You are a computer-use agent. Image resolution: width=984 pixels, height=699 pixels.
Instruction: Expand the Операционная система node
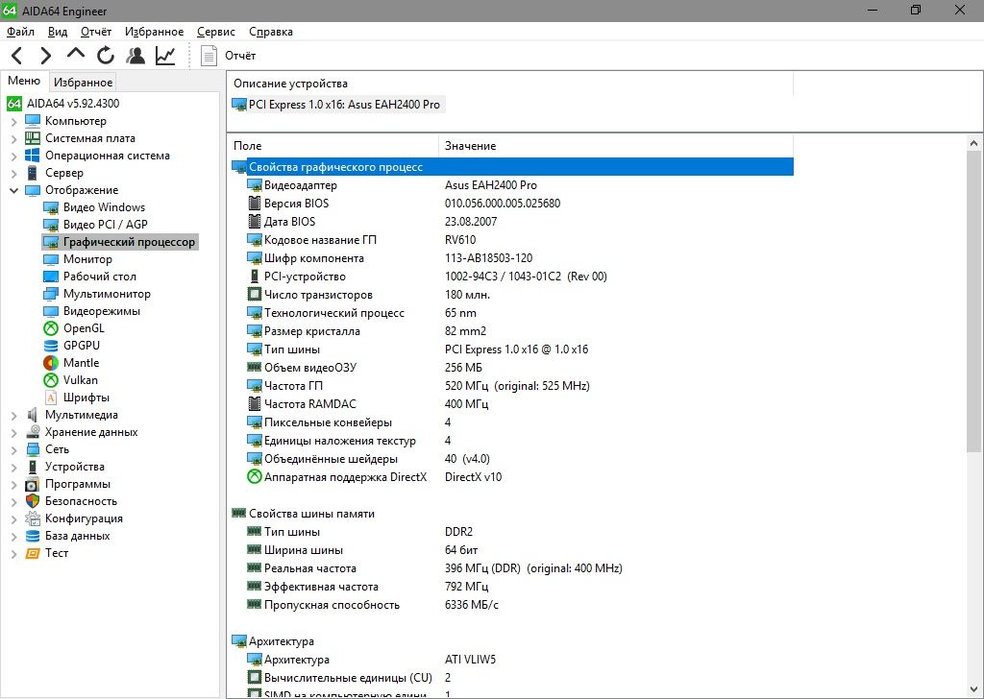click(13, 157)
